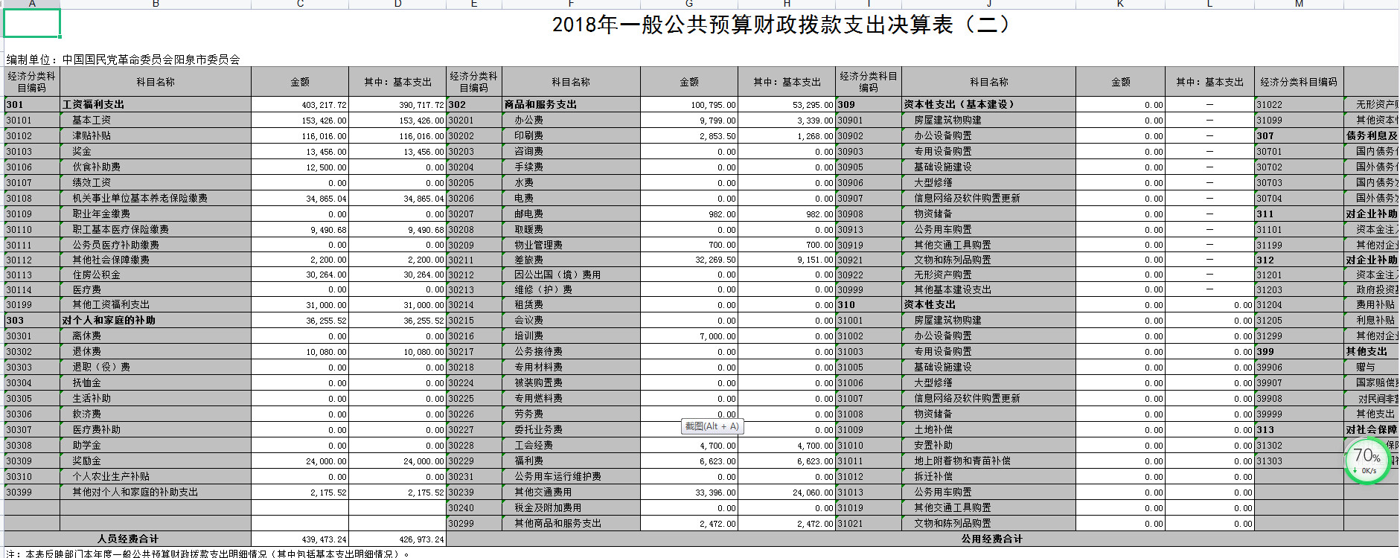Click 其他对个人和家庭的补助支出 cell
The height and width of the screenshot is (558, 1400).
pos(156,493)
